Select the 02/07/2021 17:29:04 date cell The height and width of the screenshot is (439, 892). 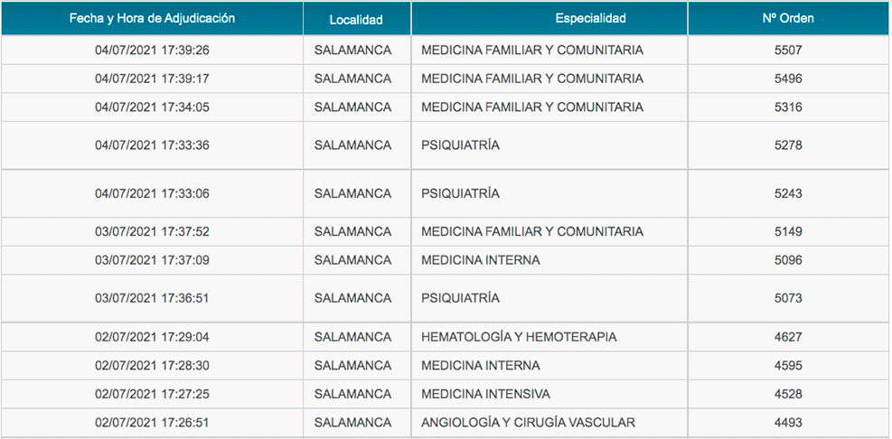tap(152, 337)
